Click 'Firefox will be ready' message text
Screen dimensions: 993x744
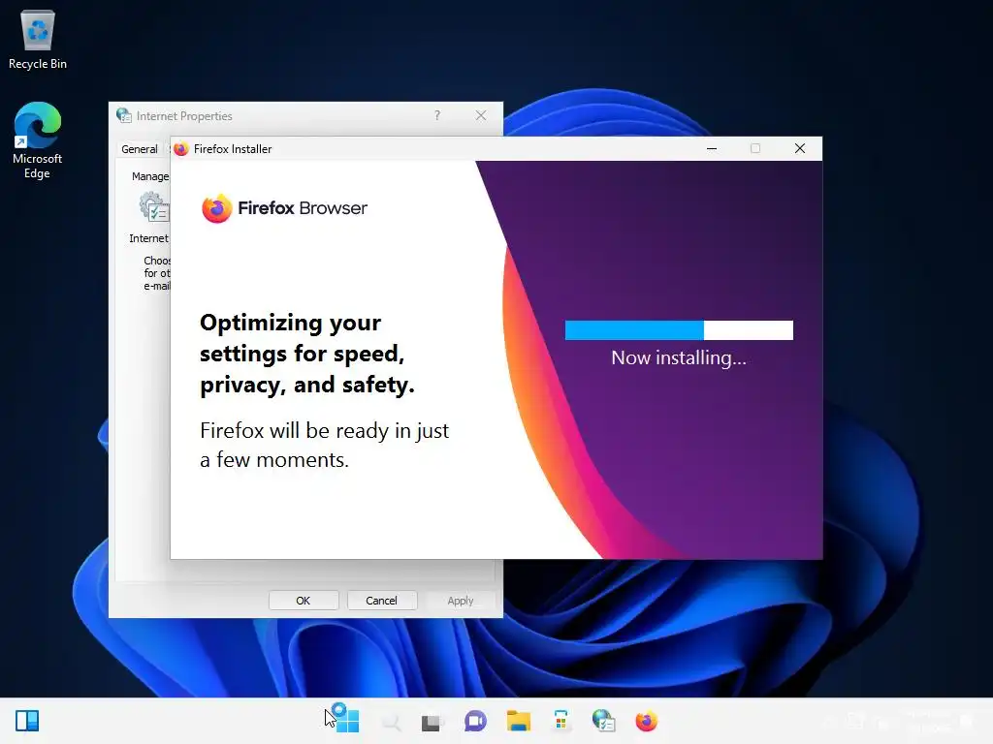tap(324, 445)
